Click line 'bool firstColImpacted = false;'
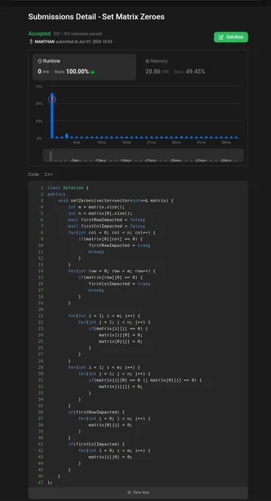The image size is (271, 501). pos(107,226)
